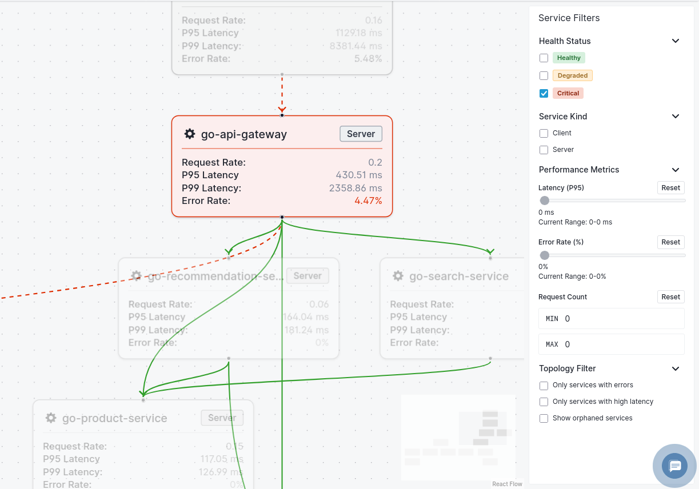Viewport: 699px width, 489px height.
Task: Collapse the Service Kind section
Action: [x=676, y=117]
